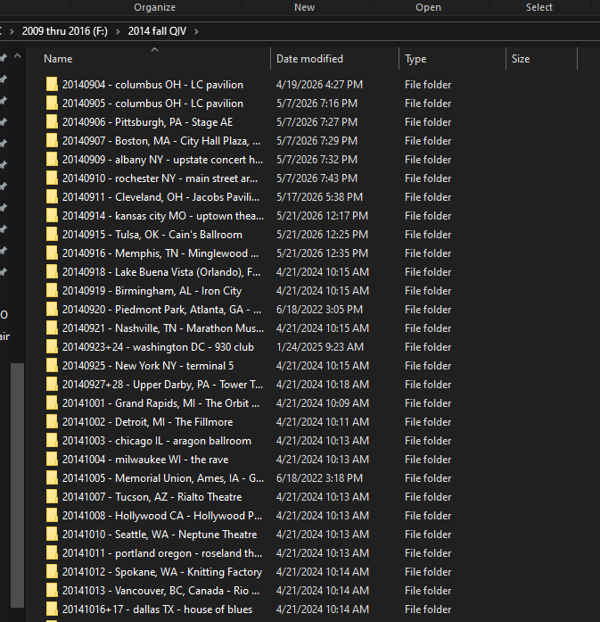600x622 pixels.
Task: Click folder icon for 20140923+24 washington DC
Action: click(x=52, y=347)
